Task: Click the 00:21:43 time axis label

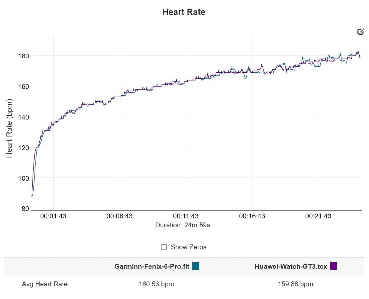Action: pyautogui.click(x=318, y=216)
